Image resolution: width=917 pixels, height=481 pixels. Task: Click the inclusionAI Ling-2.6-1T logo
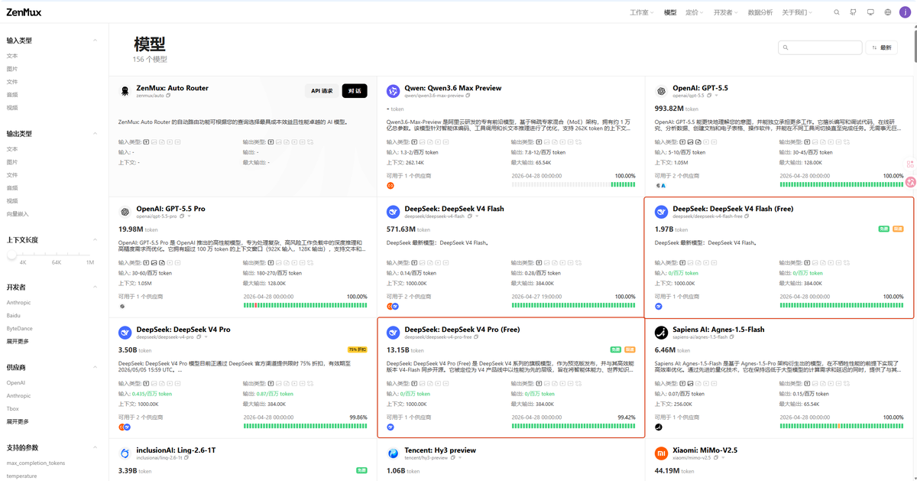125,453
